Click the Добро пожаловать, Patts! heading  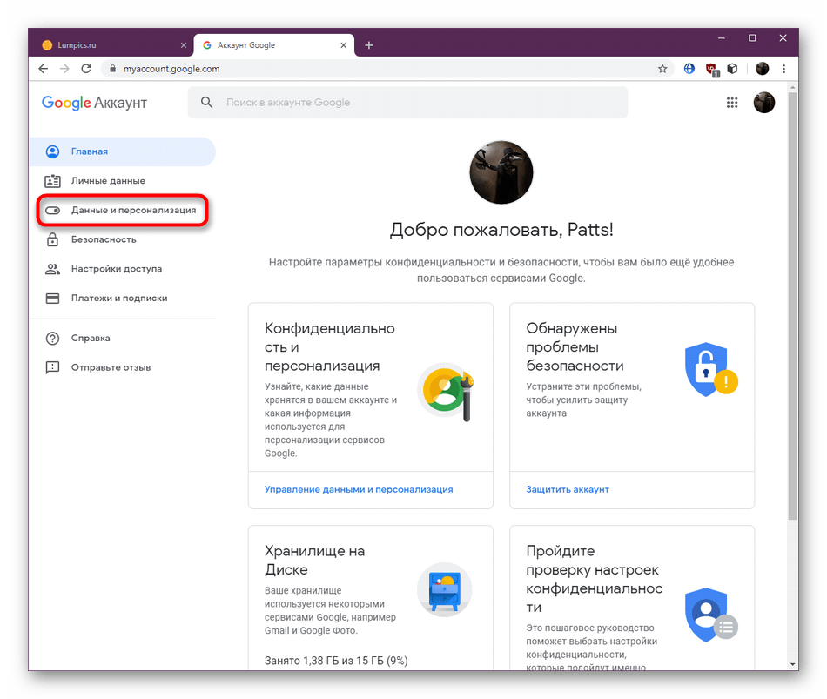(x=501, y=230)
